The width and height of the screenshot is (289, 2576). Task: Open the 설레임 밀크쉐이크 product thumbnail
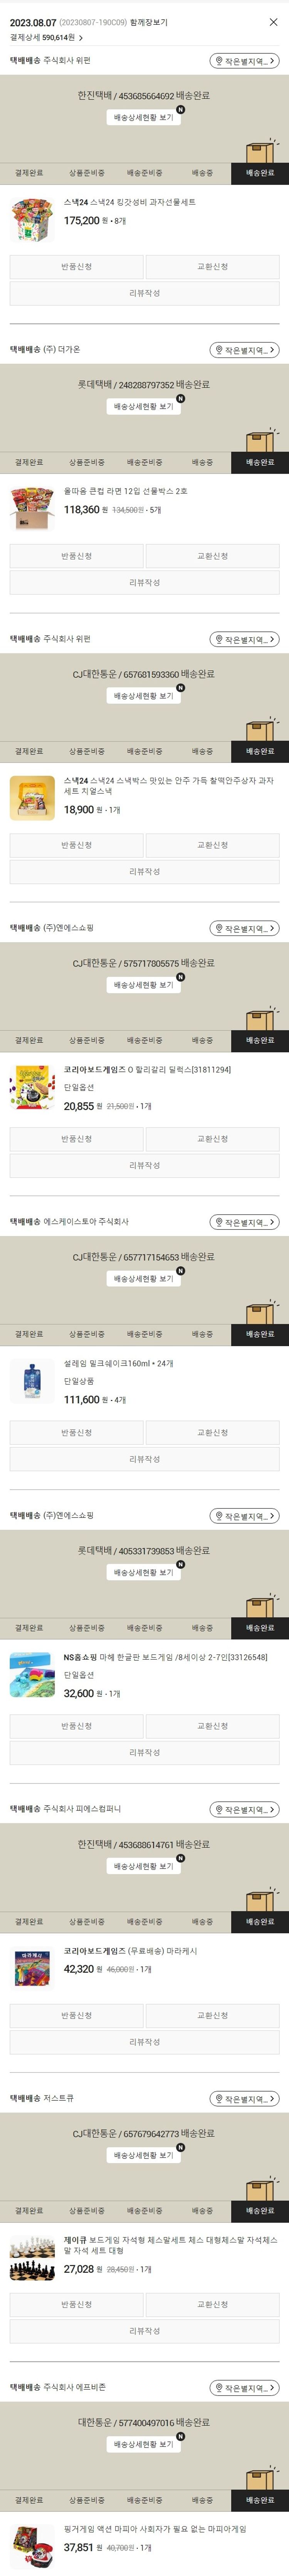click(32, 1380)
